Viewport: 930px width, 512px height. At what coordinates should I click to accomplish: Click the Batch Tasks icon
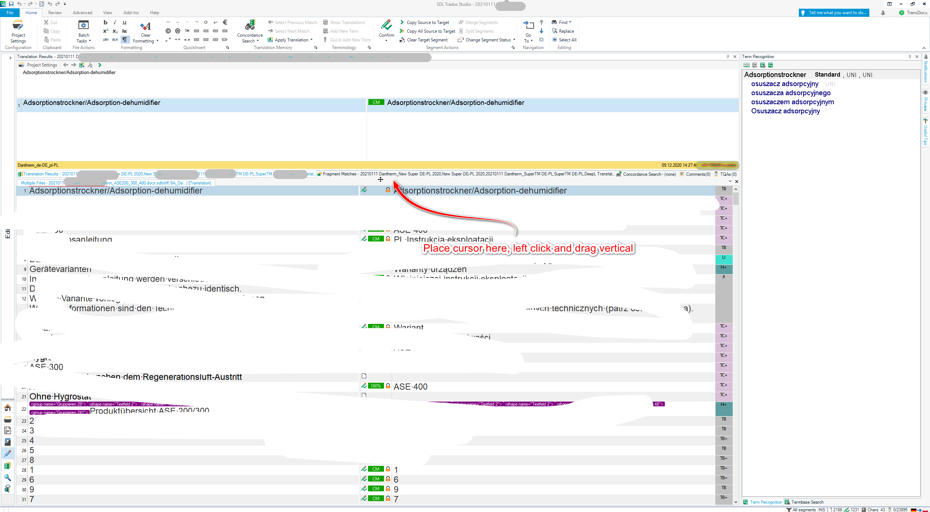tap(84, 26)
